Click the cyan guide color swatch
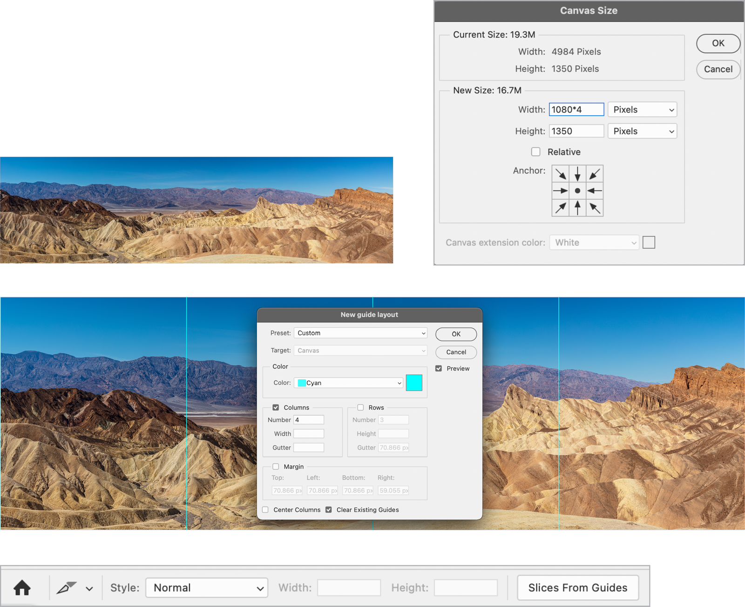Viewport: 745px width, 607px height. click(414, 383)
